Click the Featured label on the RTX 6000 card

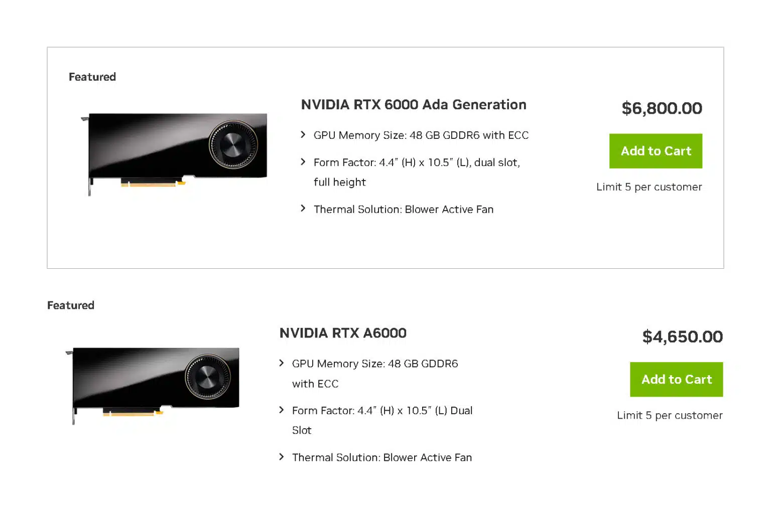[92, 77]
